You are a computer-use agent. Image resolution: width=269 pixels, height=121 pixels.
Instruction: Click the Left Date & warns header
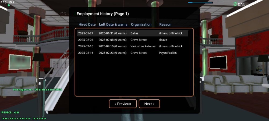pyautogui.click(x=113, y=24)
